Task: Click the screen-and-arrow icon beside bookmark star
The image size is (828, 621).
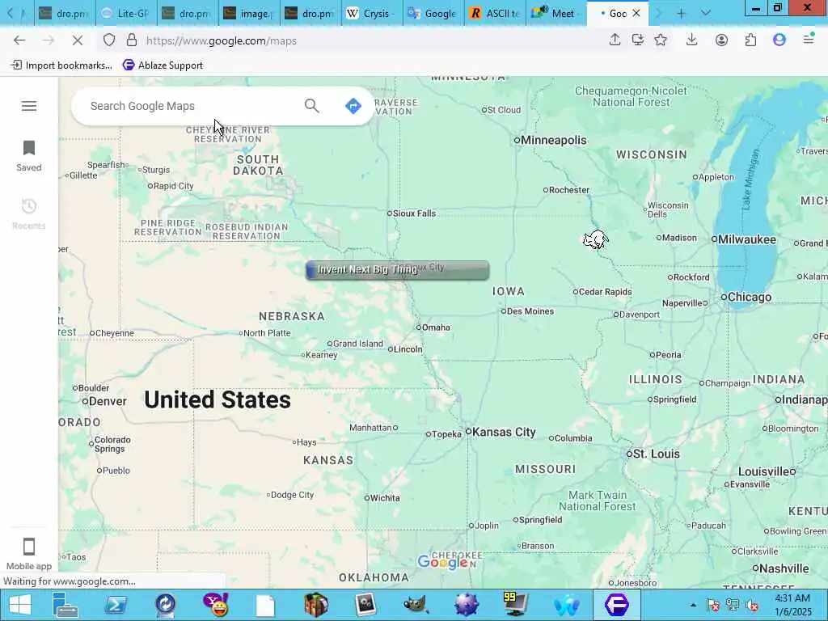Action: tap(638, 40)
